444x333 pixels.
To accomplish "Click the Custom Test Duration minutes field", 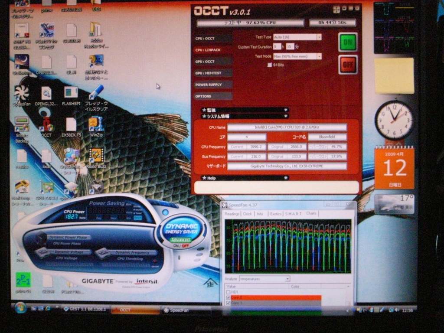I will (x=290, y=46).
